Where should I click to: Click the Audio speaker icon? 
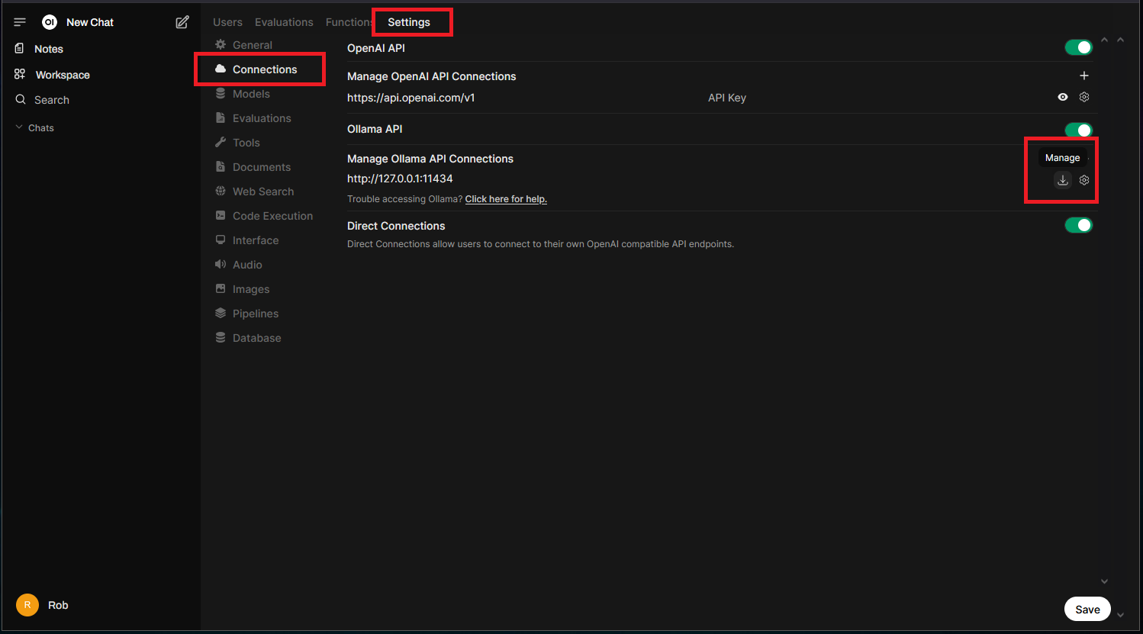tap(221, 264)
